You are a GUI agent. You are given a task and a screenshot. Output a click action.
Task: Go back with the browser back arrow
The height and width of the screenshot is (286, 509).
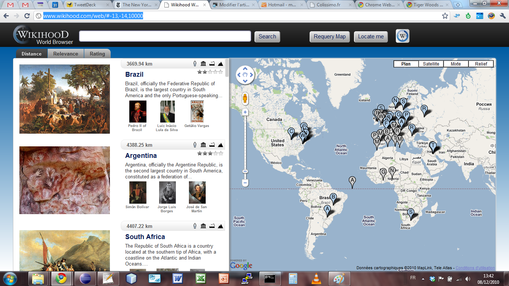(x=6, y=16)
